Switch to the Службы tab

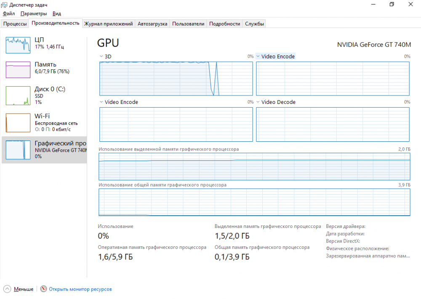[254, 24]
